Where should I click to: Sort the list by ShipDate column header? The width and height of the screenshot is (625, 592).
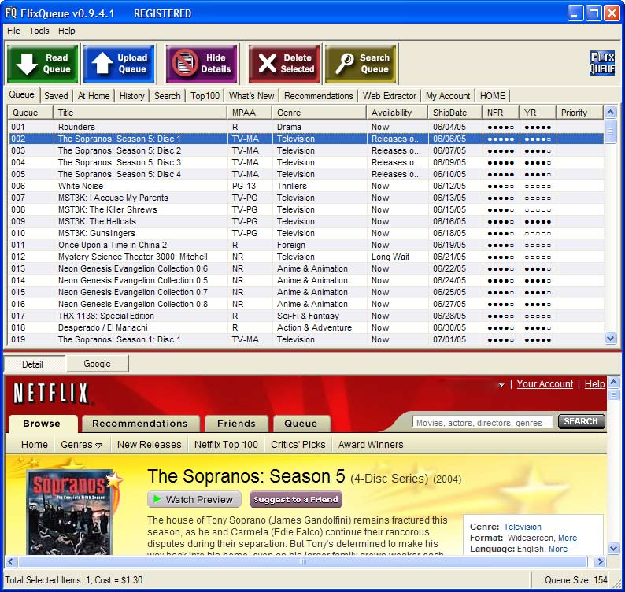pos(449,113)
